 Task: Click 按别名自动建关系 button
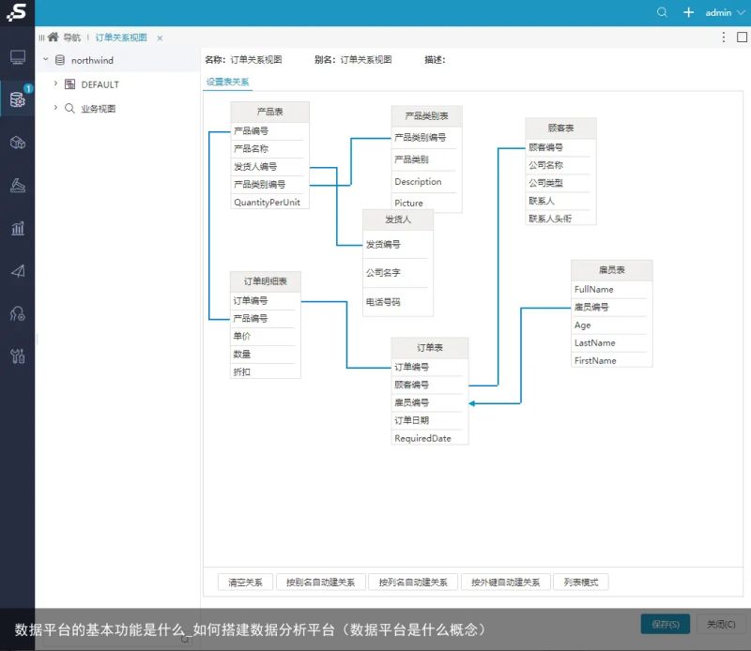pos(320,583)
